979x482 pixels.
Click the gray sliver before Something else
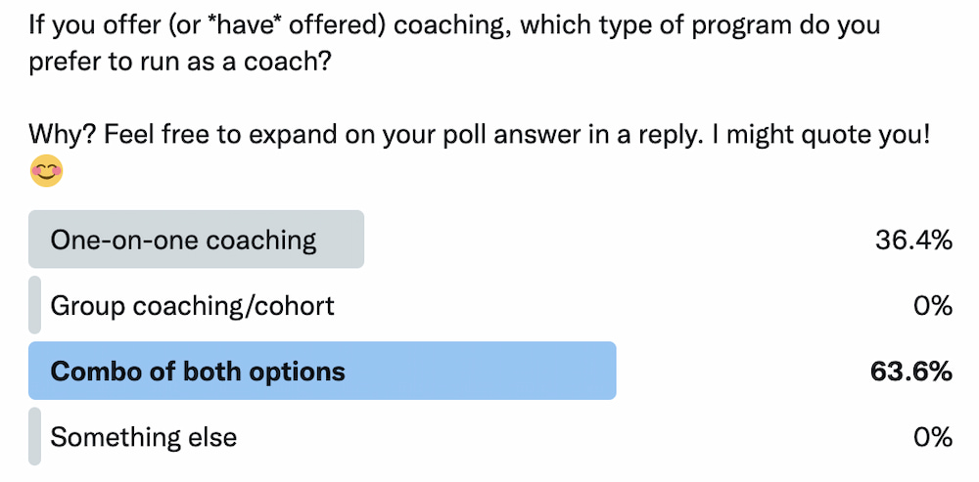35,436
